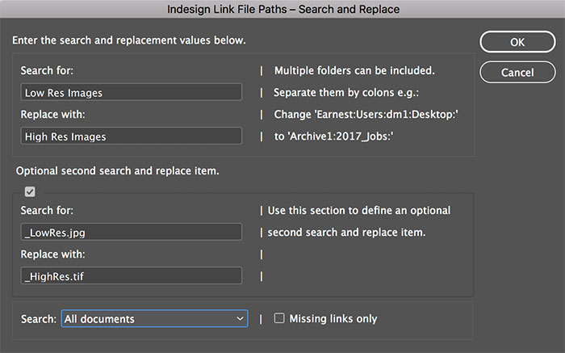Viewport: 565px width, 353px height.
Task: Focus the 'Low Res Images' search field
Action: 131,92
